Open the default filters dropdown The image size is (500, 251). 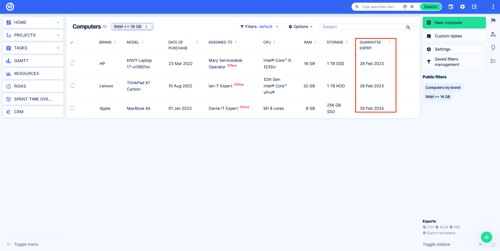pyautogui.click(x=266, y=26)
